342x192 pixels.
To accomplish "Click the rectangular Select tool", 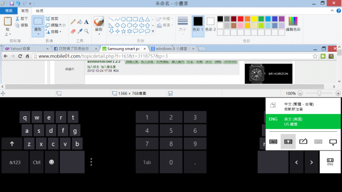I will 38,21.
